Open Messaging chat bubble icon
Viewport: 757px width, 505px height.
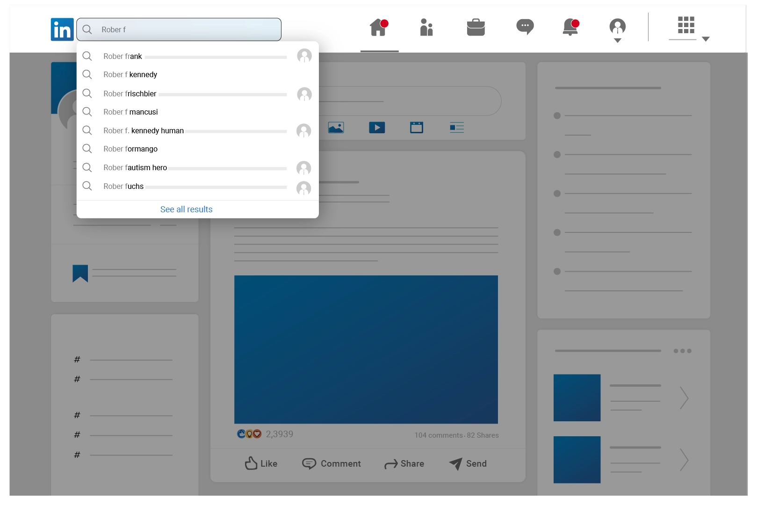click(525, 27)
